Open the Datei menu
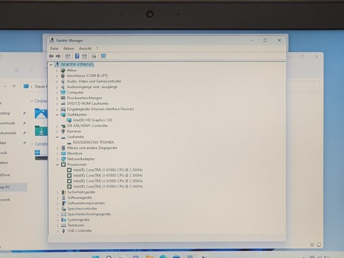This screenshot has width=344, height=258. 54,49
